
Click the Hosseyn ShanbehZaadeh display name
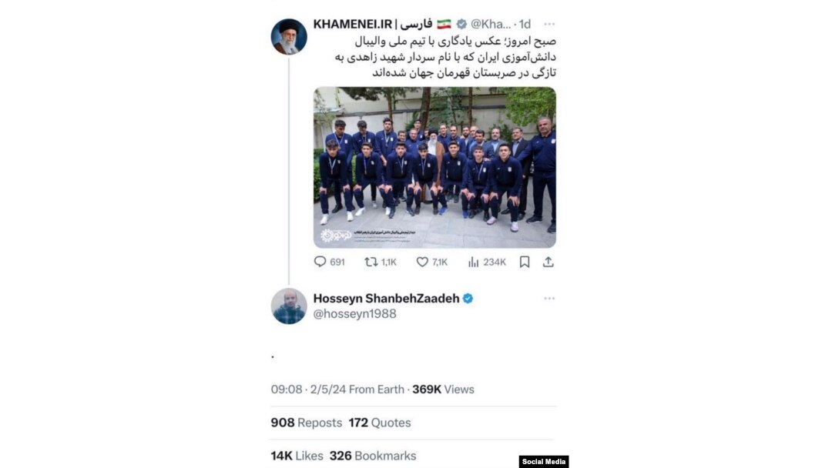point(386,299)
